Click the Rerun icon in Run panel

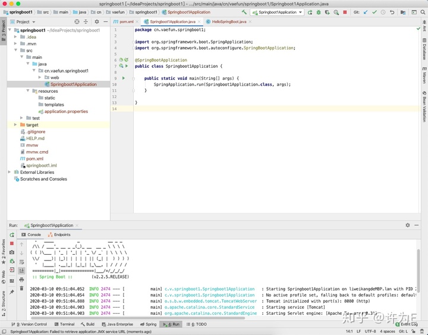pos(12,234)
